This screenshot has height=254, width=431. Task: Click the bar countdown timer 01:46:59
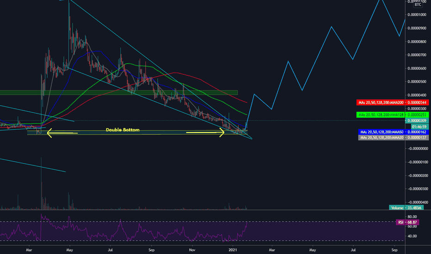(419, 127)
